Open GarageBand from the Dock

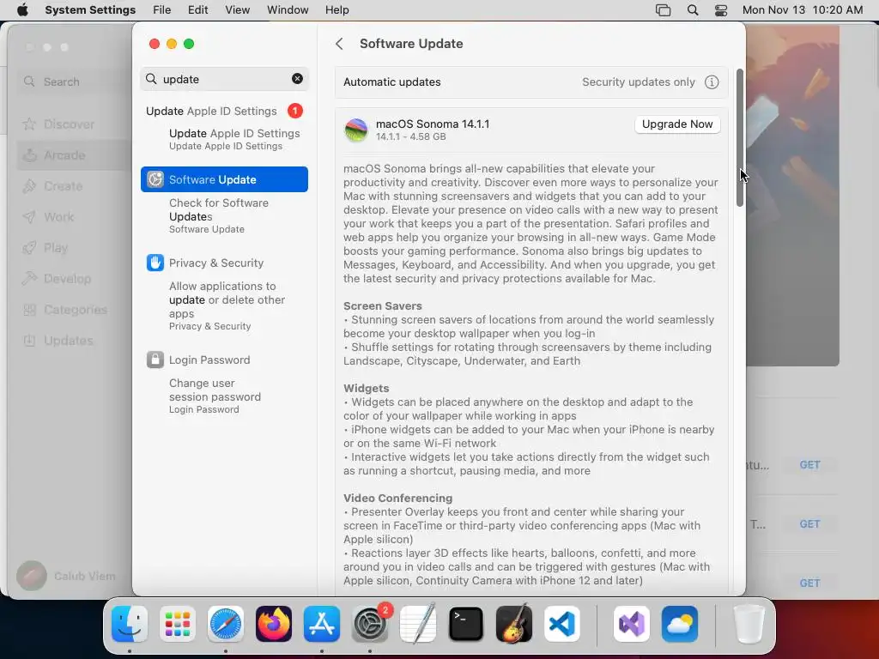[514, 624]
